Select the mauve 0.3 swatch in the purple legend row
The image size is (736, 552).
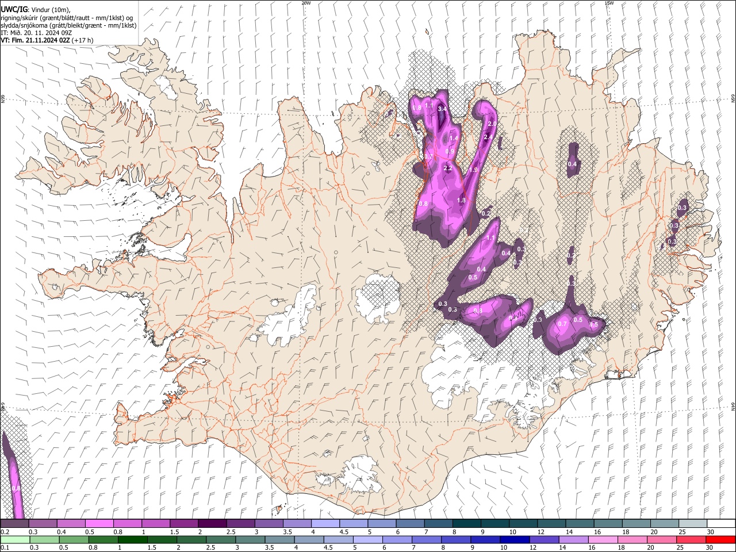pyautogui.click(x=43, y=524)
